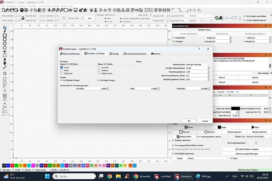The image size is (272, 181).
Task: Select the red 02 palette color
Action: click(x=12, y=166)
